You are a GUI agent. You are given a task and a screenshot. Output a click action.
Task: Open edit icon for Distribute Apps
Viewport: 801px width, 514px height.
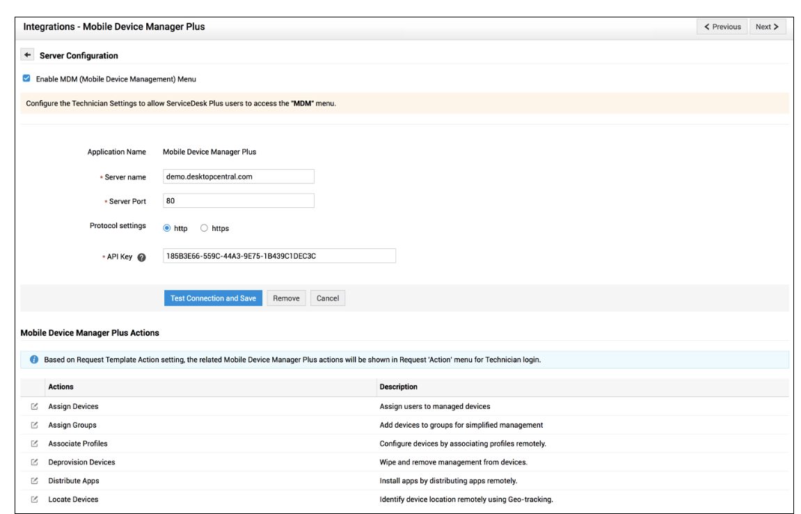34,481
